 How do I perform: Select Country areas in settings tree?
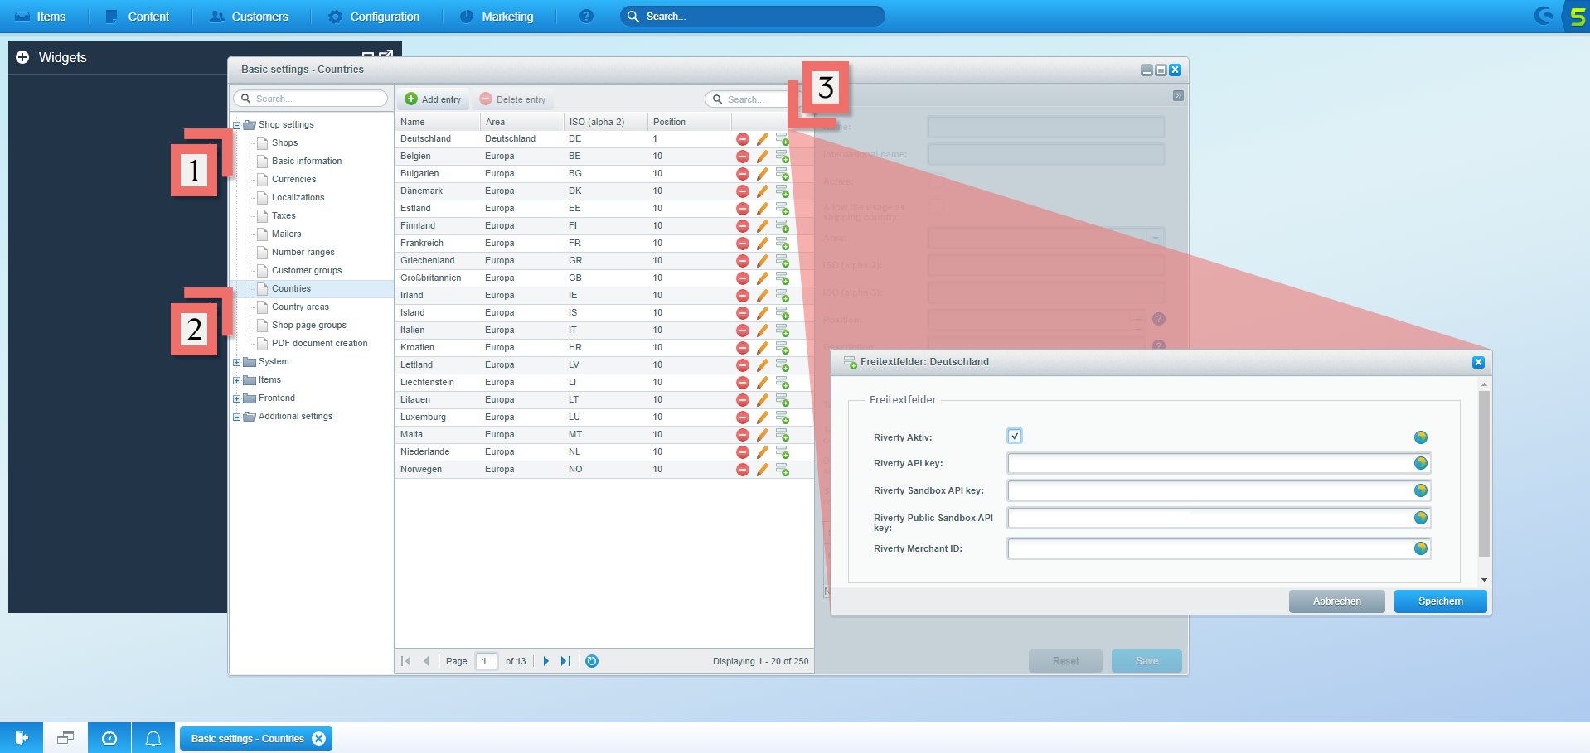(x=300, y=307)
